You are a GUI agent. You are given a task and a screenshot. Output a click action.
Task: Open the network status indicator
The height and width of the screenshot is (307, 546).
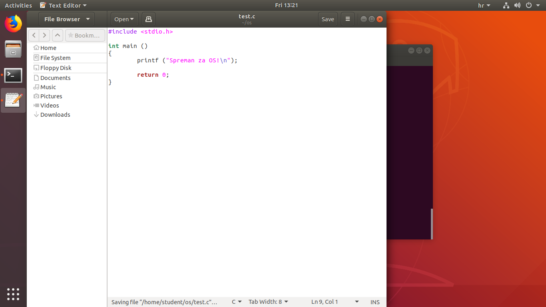pos(506,6)
